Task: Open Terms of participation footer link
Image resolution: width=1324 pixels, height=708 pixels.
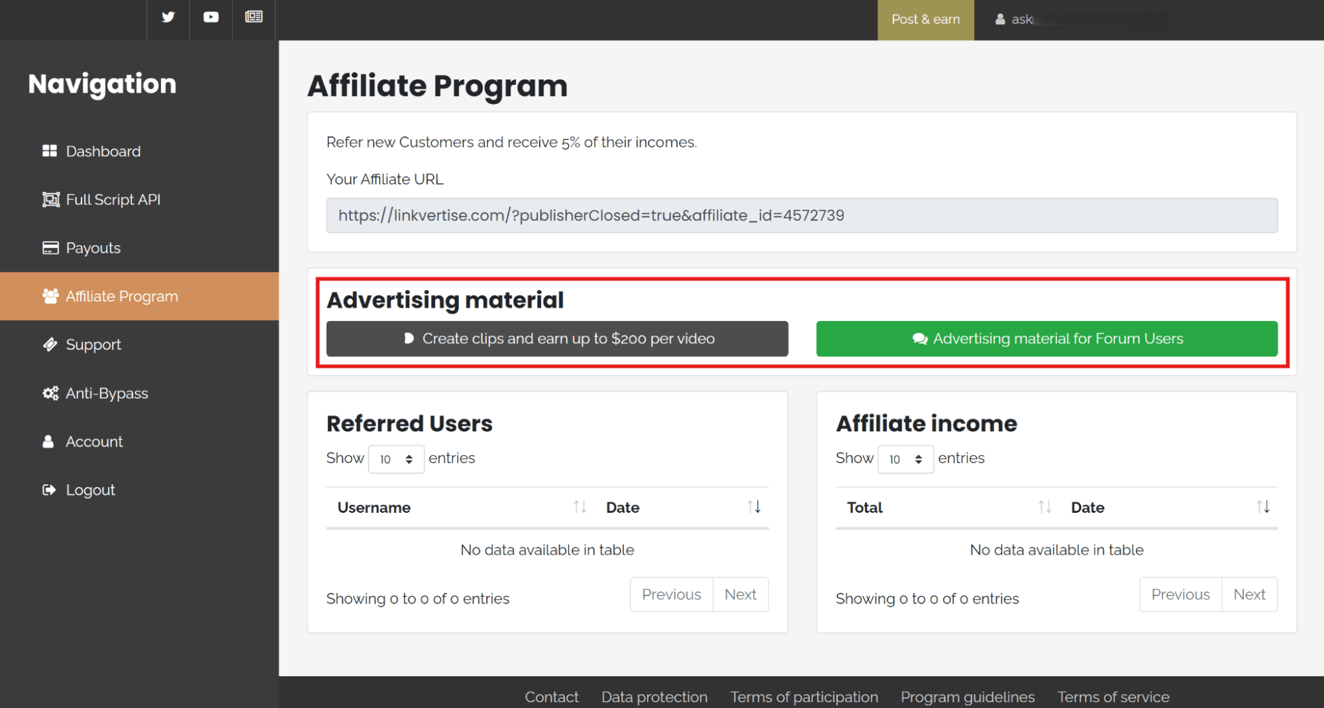Action: point(803,697)
